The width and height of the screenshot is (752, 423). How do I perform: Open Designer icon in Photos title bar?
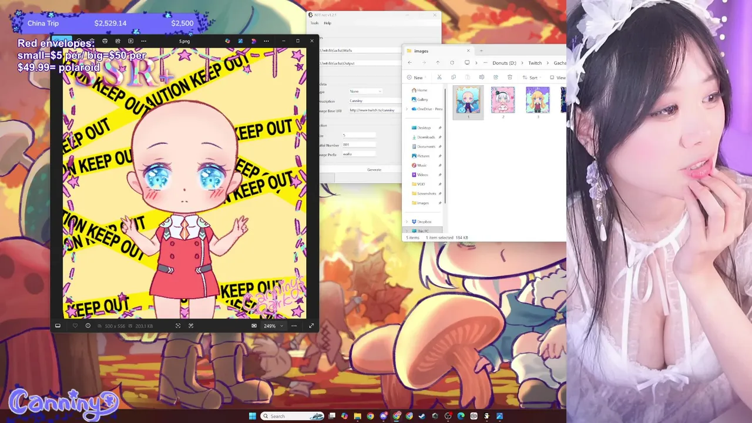[x=240, y=41]
